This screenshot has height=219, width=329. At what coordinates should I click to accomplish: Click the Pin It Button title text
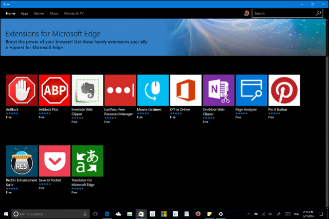click(x=278, y=110)
